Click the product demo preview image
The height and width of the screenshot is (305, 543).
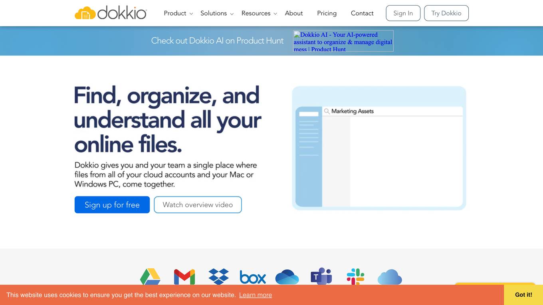(379, 148)
